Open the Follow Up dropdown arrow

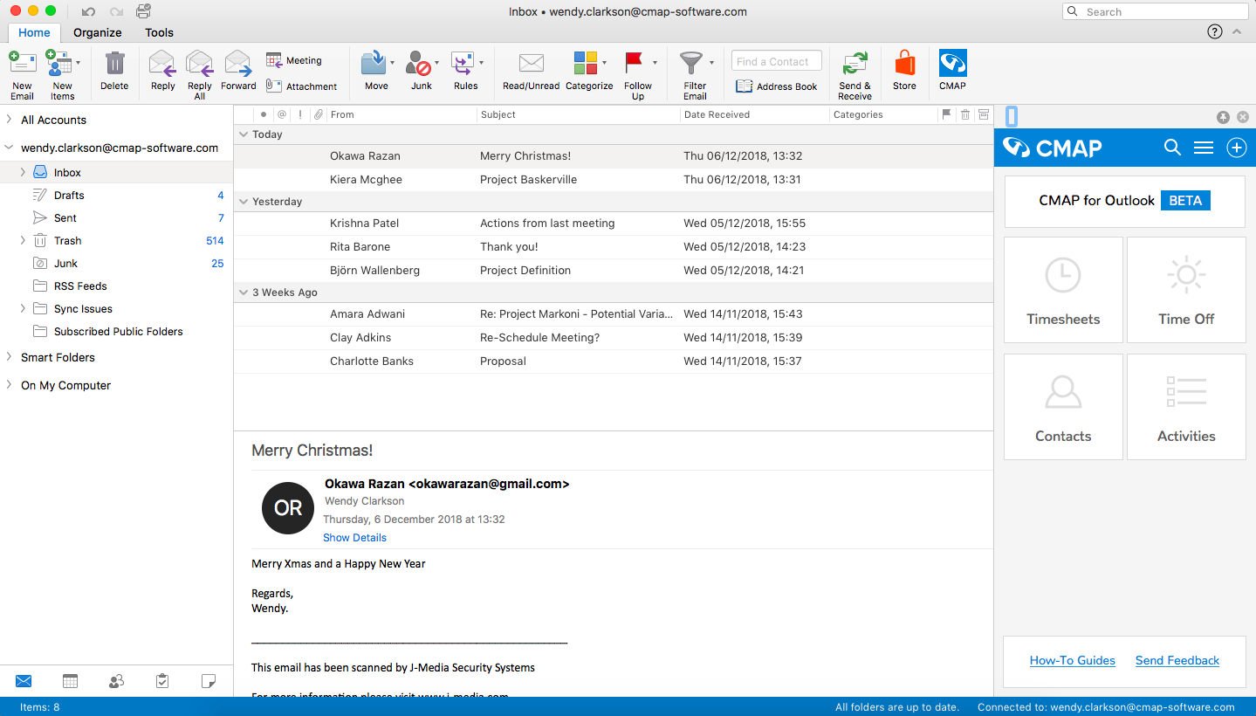coord(655,63)
